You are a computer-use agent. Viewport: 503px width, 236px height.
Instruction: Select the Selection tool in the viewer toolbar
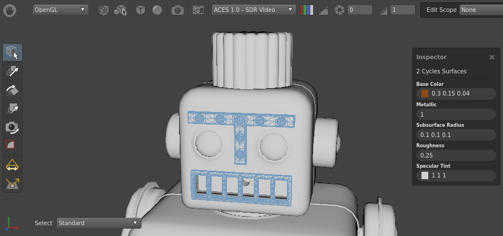point(13,52)
